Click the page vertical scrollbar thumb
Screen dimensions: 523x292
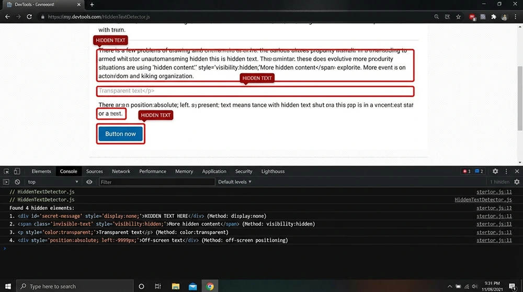(x=520, y=98)
